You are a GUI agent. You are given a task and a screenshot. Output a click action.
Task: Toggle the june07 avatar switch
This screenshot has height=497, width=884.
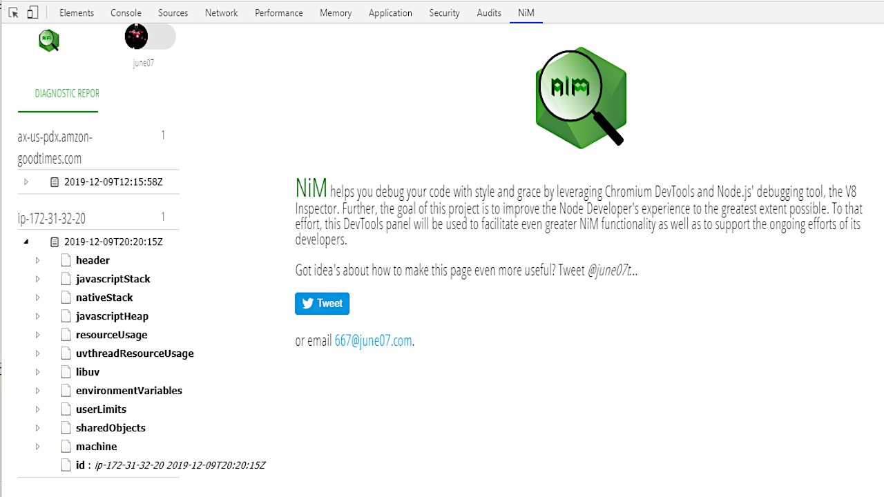(x=150, y=37)
